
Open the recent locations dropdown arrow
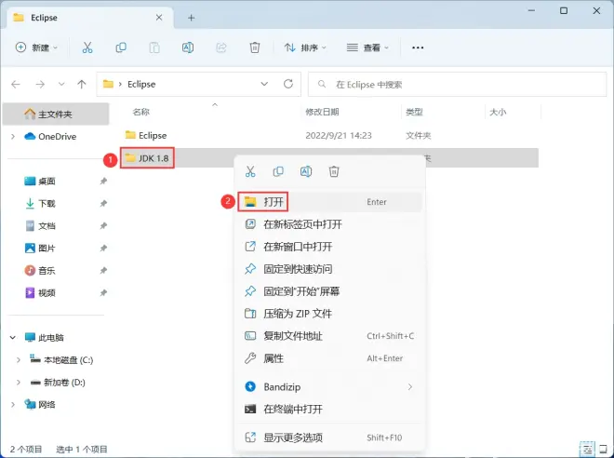click(x=61, y=84)
